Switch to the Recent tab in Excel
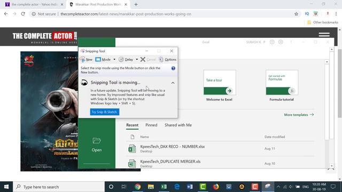342x192 pixels. tap(132, 125)
